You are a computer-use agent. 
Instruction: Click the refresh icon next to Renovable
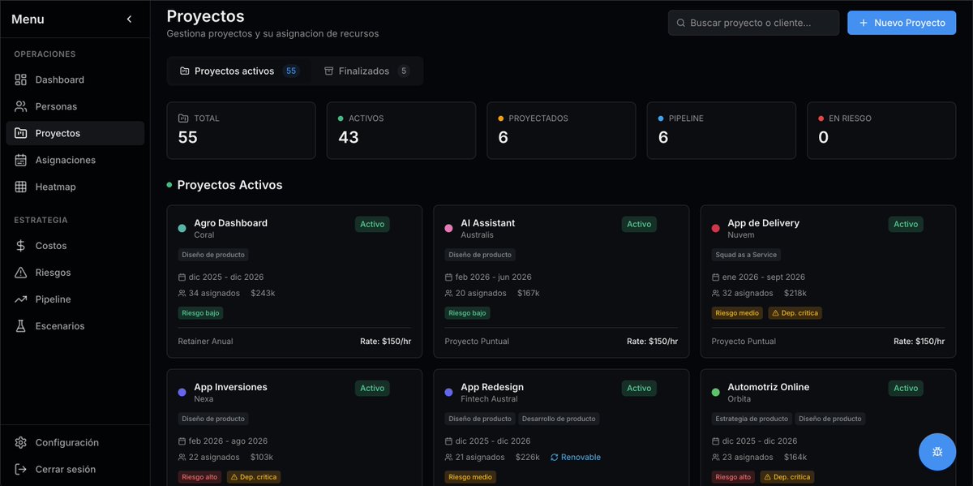click(x=554, y=458)
